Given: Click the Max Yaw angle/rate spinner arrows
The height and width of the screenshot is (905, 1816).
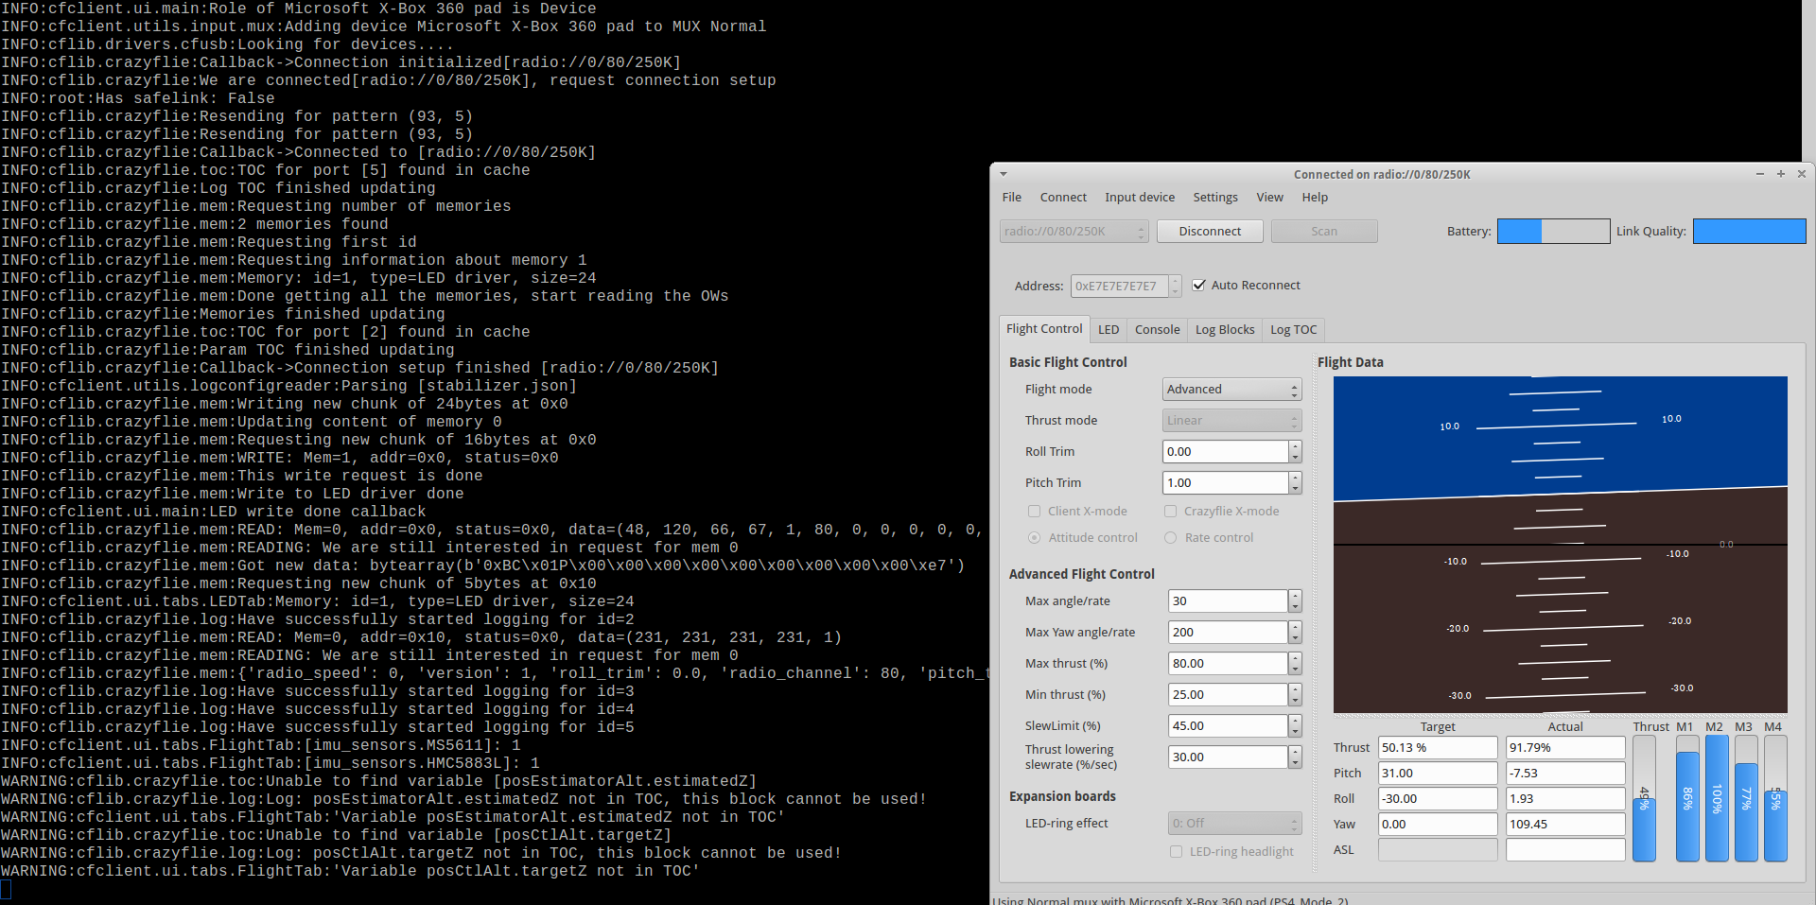Looking at the screenshot, I should coord(1295,633).
